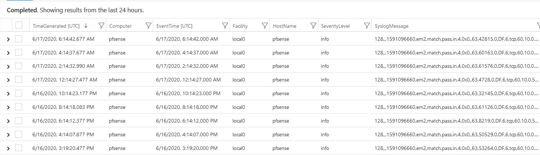Sort by the Facility column header
The image size is (540, 155).
click(240, 26)
